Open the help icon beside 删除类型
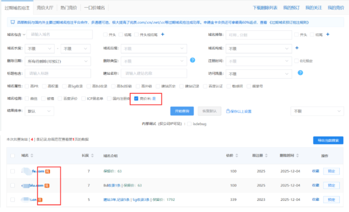The image size is (349, 212). [193, 60]
